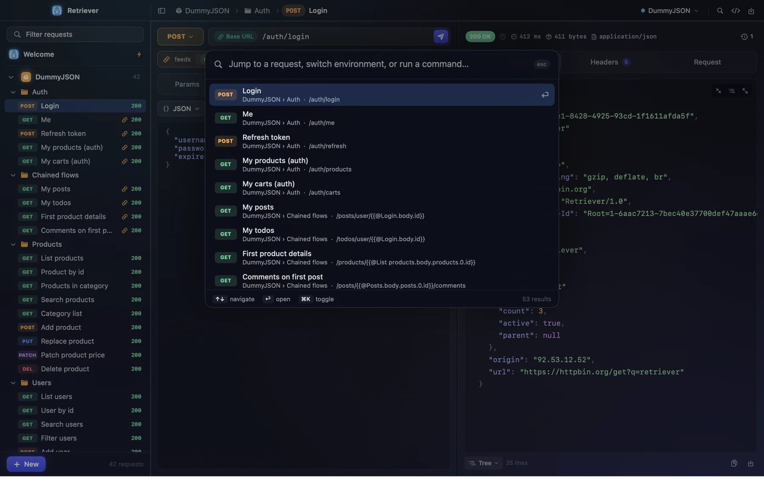Select Login result in command palette
Screen dimensions: 764x494
pyautogui.click(x=382, y=95)
